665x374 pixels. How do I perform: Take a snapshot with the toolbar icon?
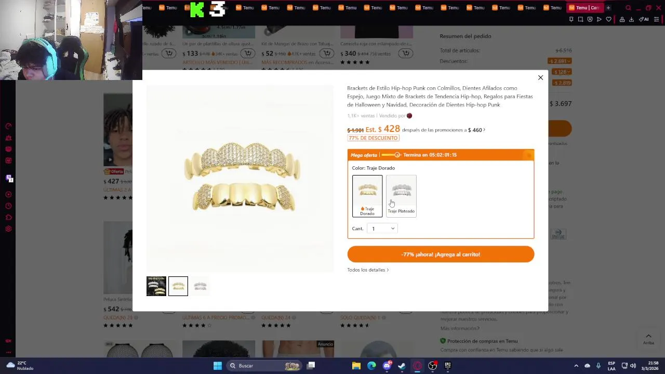tap(580, 19)
